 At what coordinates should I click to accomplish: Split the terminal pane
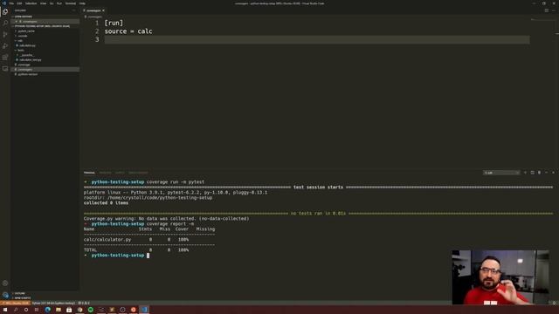(532, 173)
